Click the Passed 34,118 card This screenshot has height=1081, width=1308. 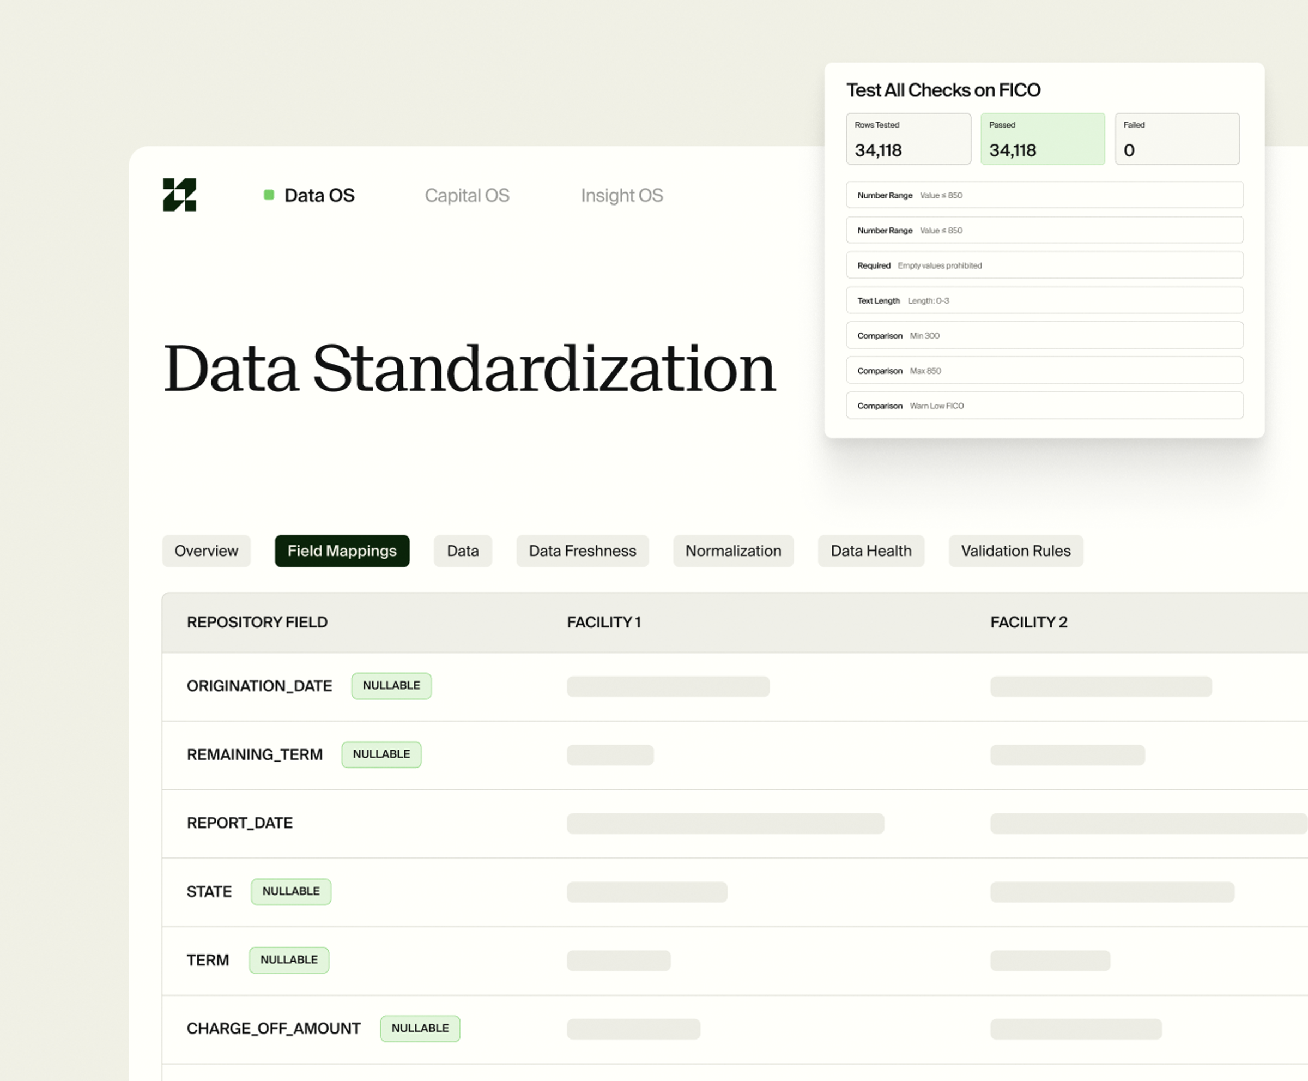click(1043, 139)
